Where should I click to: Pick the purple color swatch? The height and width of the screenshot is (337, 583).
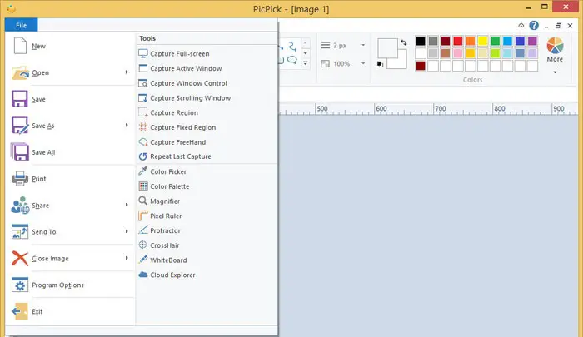click(x=532, y=41)
